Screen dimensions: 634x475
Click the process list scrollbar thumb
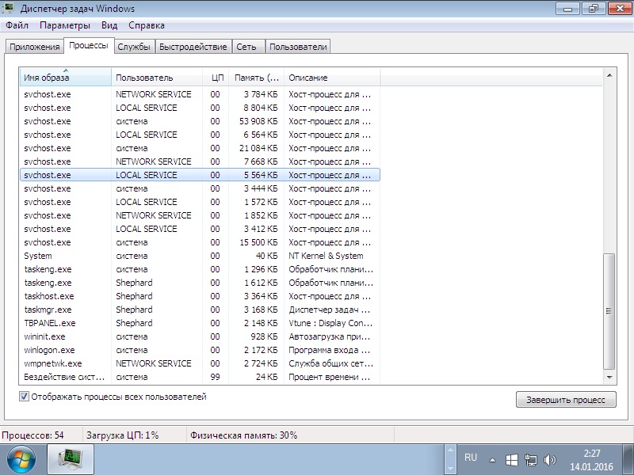tap(609, 311)
